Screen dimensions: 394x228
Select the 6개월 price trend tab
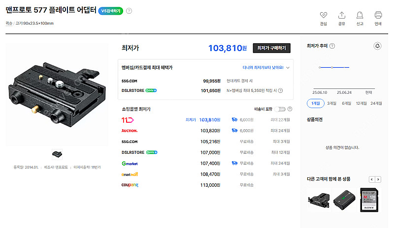347,103
